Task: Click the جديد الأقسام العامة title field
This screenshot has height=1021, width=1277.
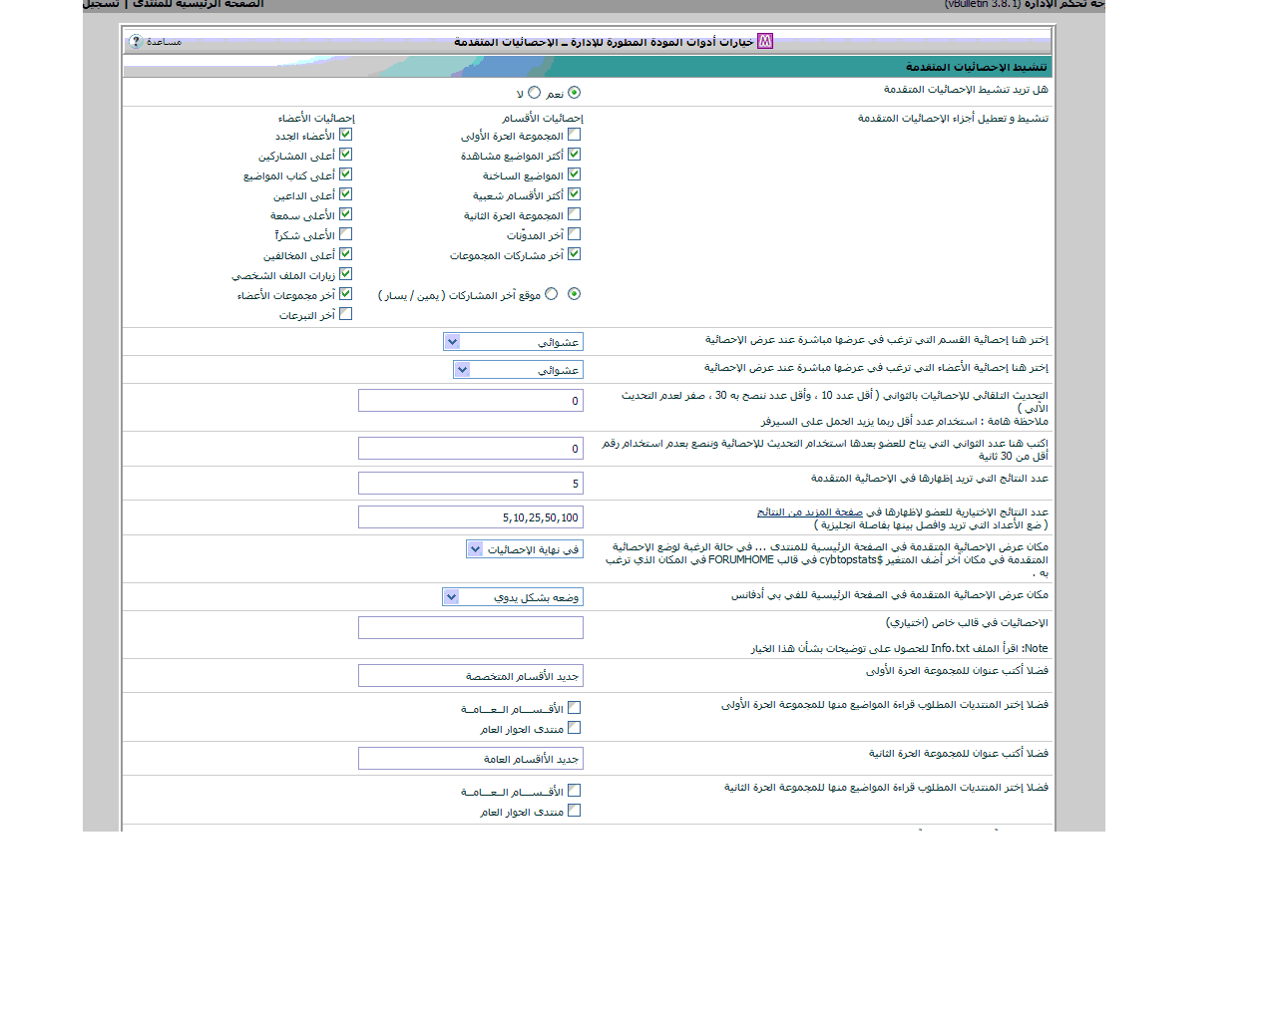Action: (471, 759)
